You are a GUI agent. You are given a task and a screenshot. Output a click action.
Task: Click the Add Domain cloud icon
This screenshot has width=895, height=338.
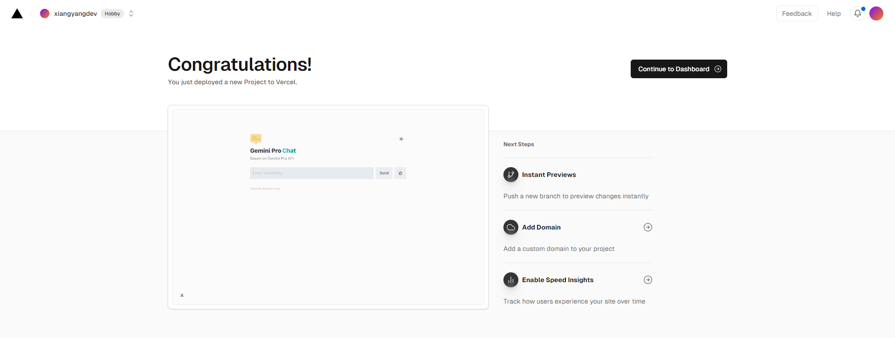point(511,227)
